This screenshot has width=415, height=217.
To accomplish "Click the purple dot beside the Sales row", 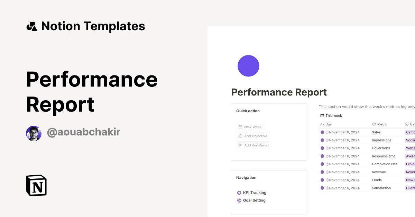I will pos(322,132).
